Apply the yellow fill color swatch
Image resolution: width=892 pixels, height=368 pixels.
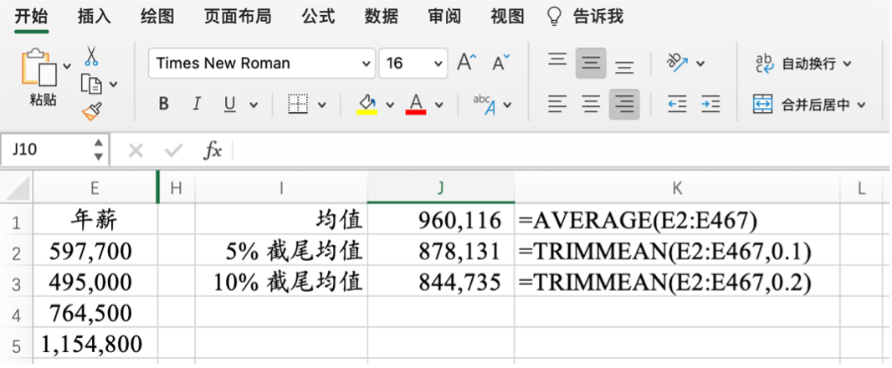click(x=367, y=105)
